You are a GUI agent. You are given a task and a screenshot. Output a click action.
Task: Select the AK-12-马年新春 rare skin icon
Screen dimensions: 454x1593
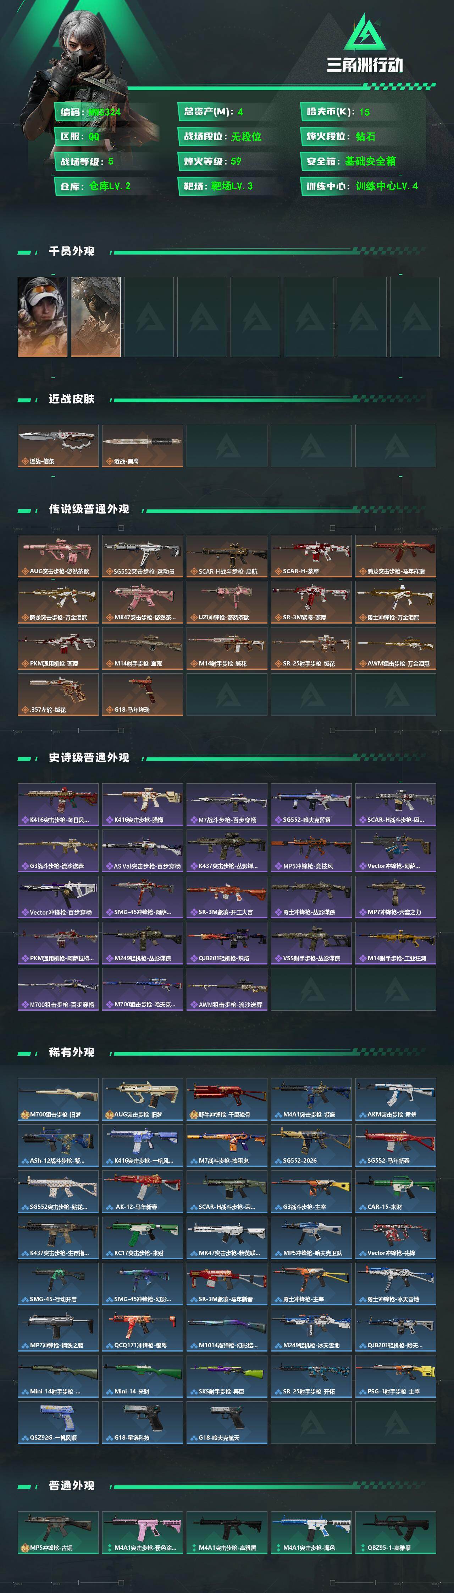coord(142,1191)
